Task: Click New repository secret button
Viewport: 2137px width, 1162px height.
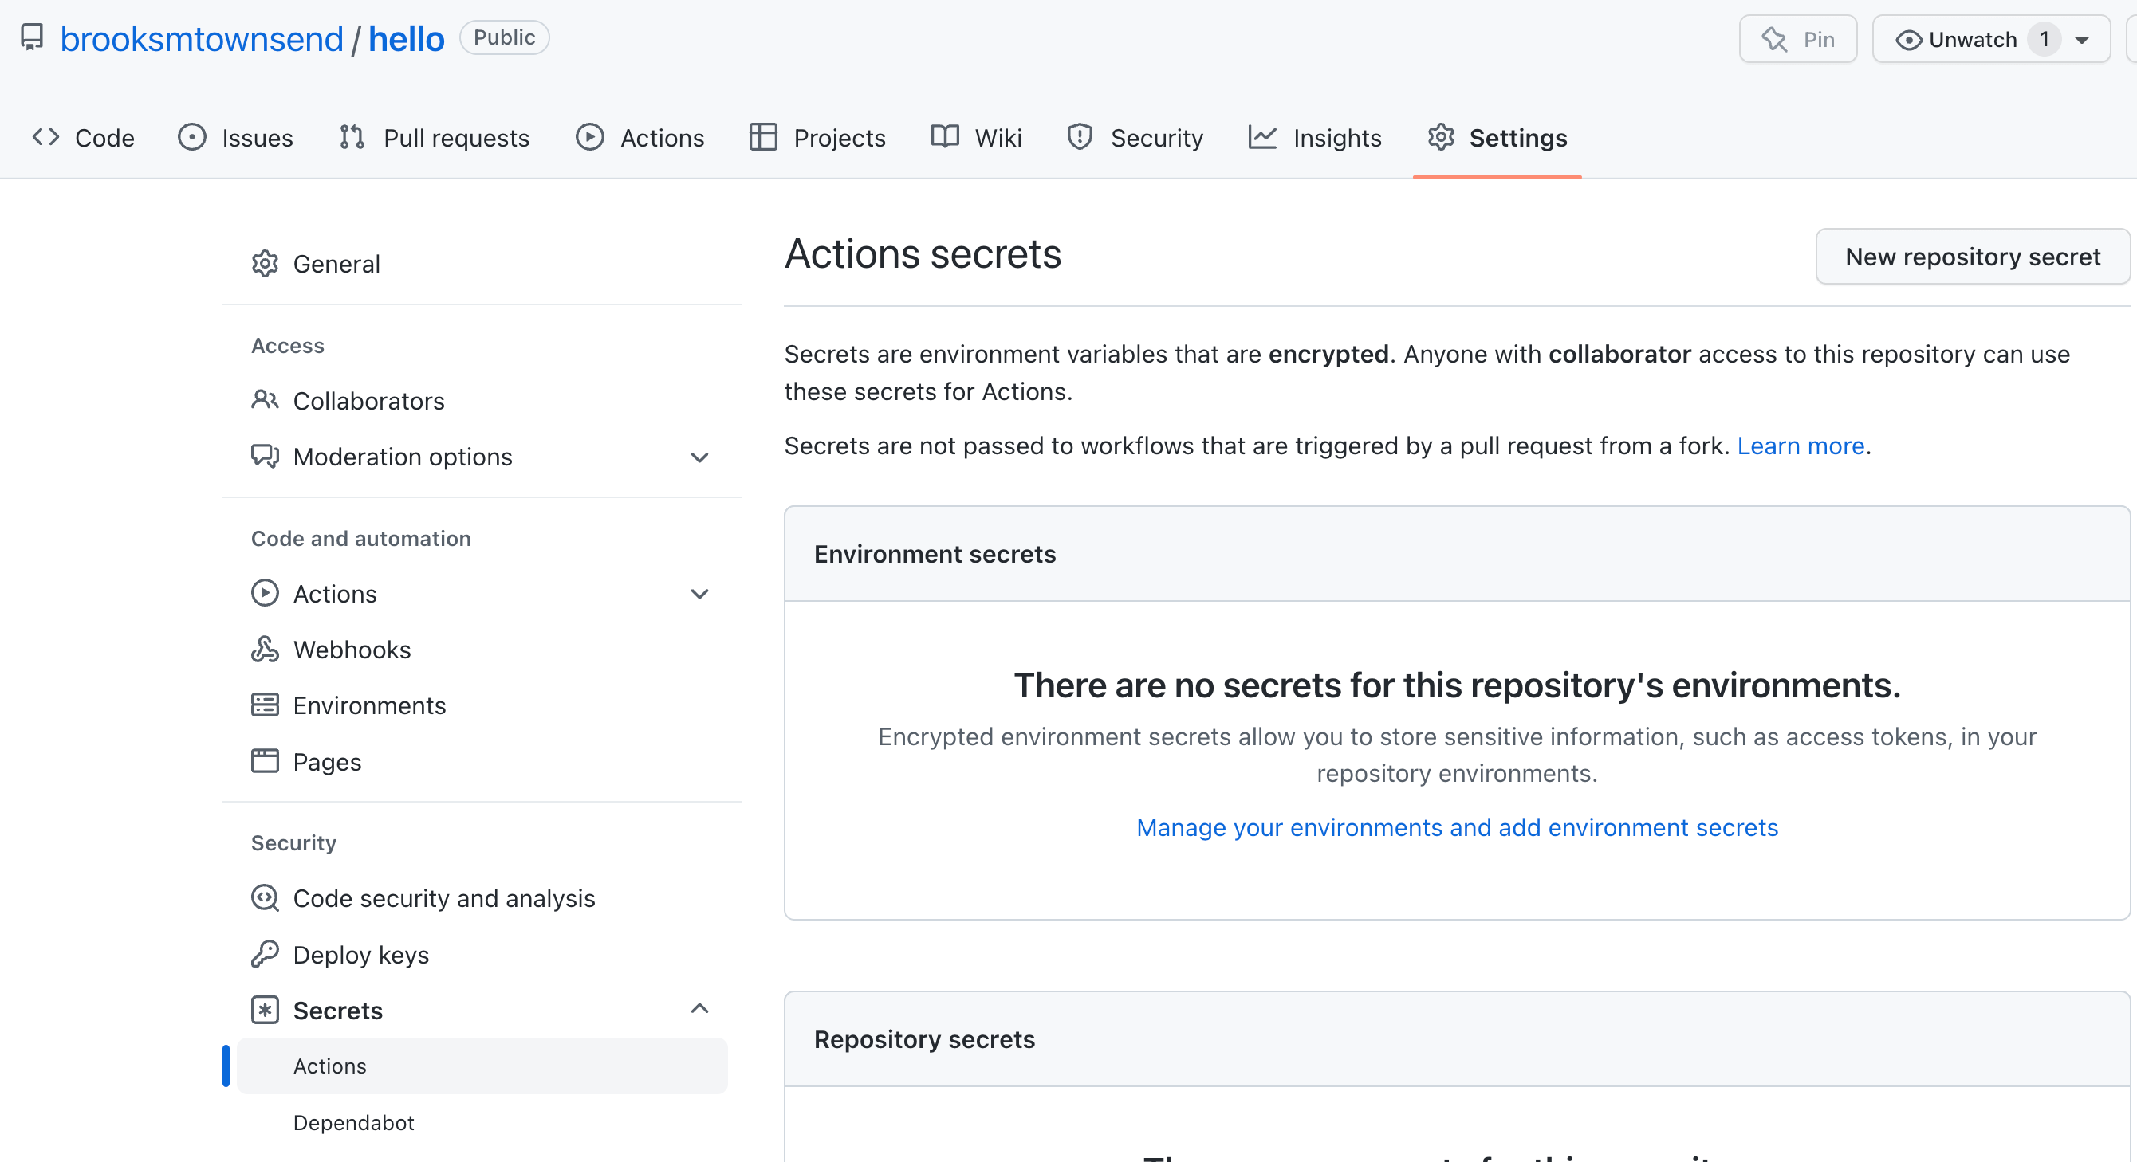Action: [1973, 257]
